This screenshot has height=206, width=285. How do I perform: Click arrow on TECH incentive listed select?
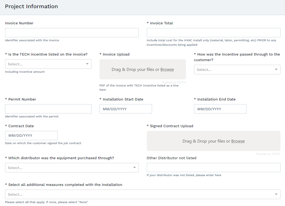tap(87, 64)
